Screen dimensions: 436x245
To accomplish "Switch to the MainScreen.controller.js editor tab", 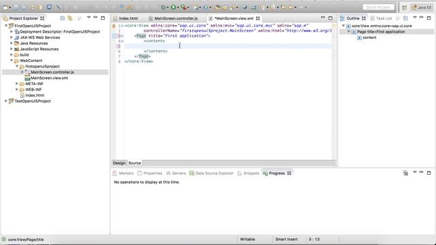I will (x=176, y=18).
